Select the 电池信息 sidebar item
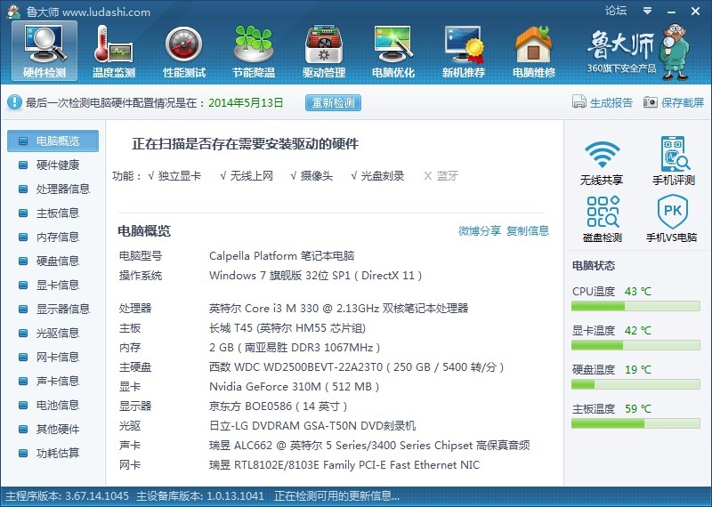712x507 pixels. tap(53, 405)
